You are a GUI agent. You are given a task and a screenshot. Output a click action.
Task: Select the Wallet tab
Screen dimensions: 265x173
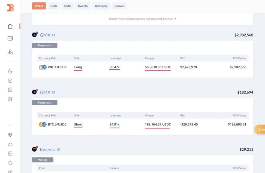39,6
